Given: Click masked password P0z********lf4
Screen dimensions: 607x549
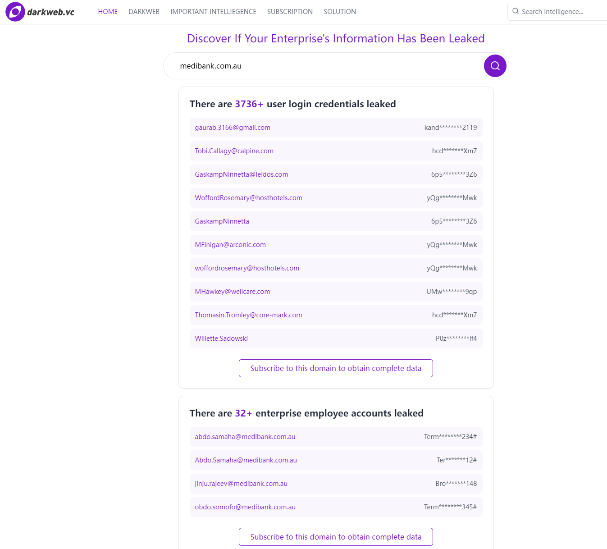Looking at the screenshot, I should pos(456,339).
